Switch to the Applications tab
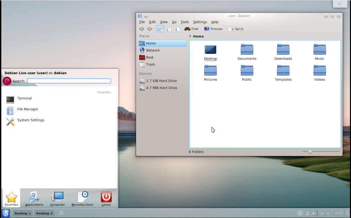 tap(34, 198)
